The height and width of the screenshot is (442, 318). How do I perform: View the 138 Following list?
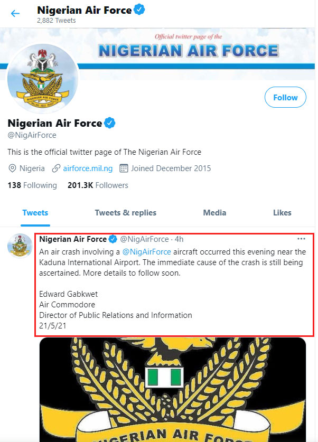(32, 185)
